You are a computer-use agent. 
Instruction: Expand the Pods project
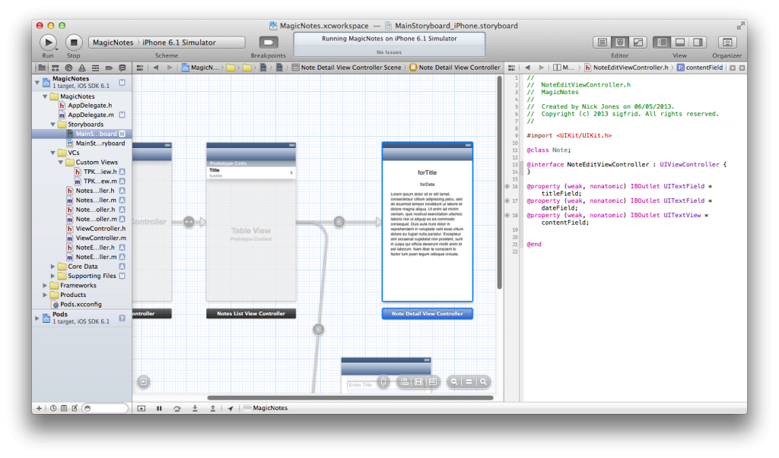37,318
